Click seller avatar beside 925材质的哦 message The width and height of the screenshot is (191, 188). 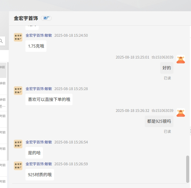18,166
